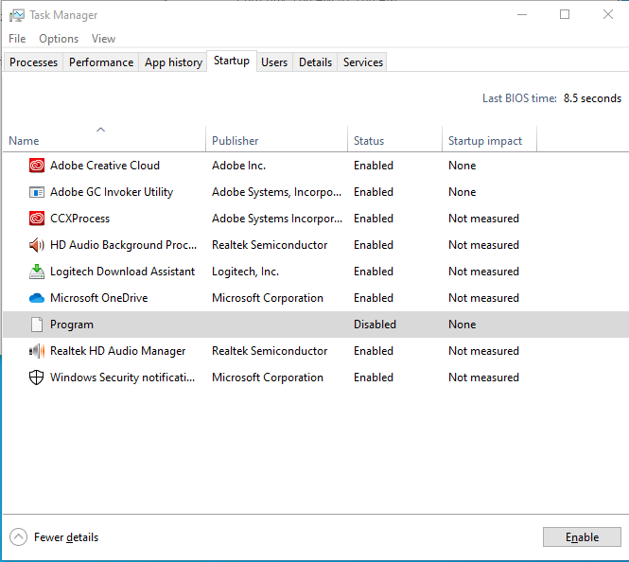Click CCXProcess Enabled status cell
This screenshot has height=562, width=629.
coord(373,219)
